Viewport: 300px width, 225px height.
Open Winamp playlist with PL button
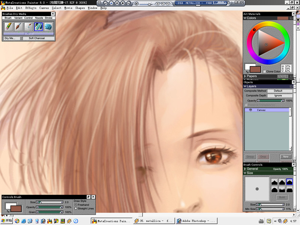point(163,3)
